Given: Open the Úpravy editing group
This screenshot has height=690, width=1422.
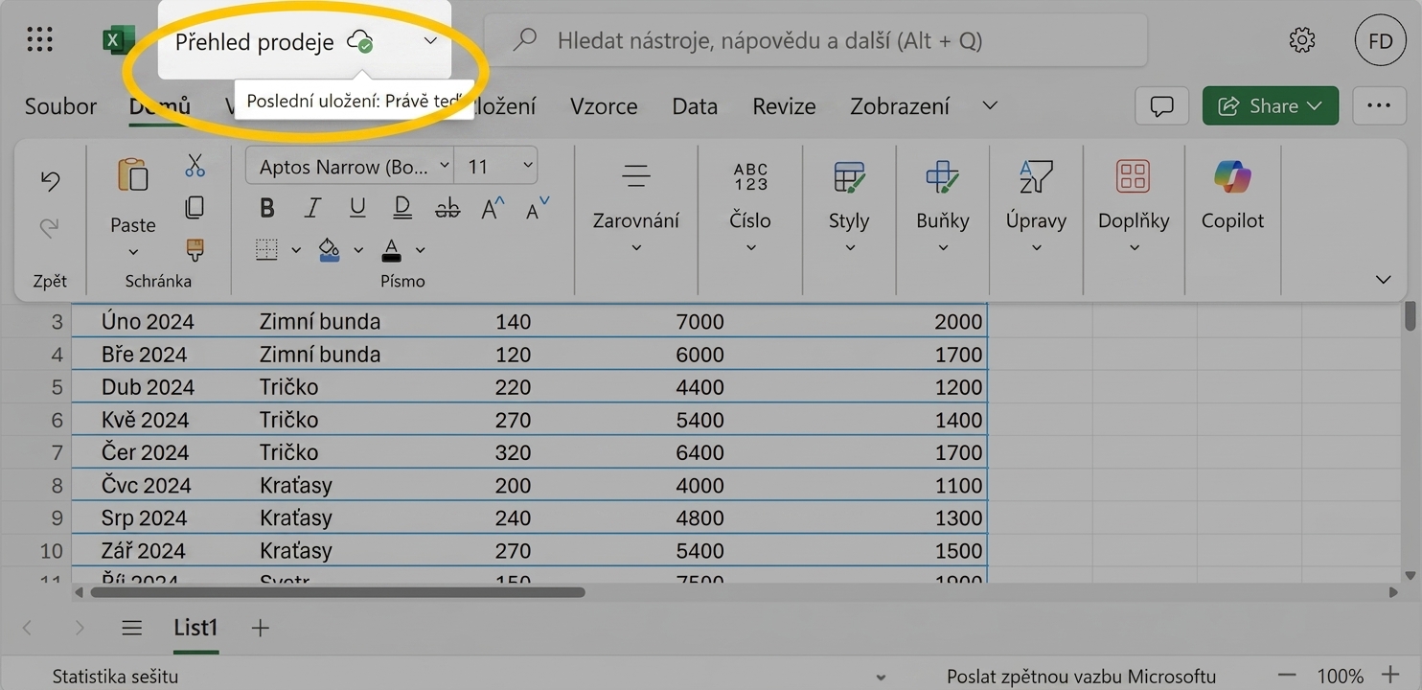Looking at the screenshot, I should point(1036,206).
